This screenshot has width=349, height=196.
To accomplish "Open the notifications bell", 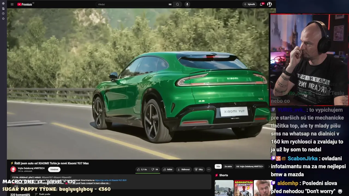I will tap(261, 4).
